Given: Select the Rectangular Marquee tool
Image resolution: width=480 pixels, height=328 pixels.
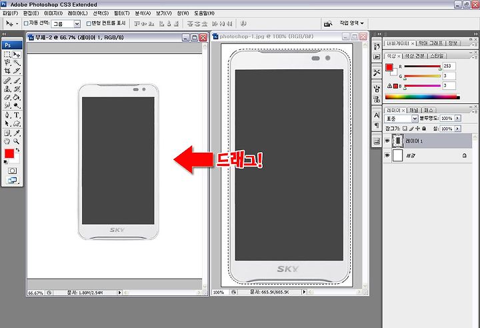Looking at the screenshot, I should [x=7, y=55].
